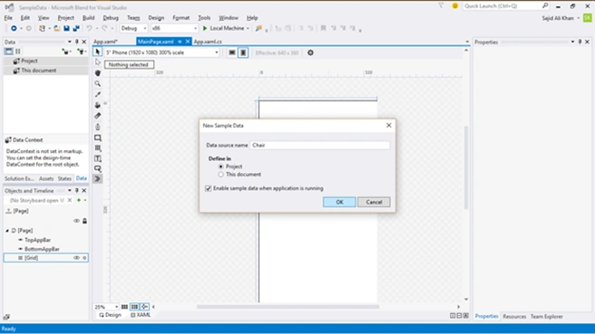Toggle lock-all padlock in Objects panel
Screen dimensions: 595x334
pos(84,221)
